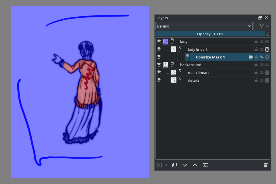This screenshot has height=184, width=276.
Task: Lock the details layer
Action: [256, 80]
